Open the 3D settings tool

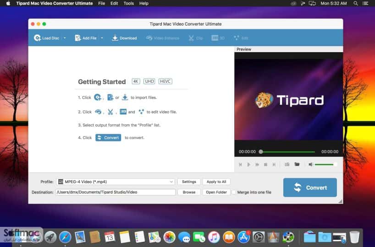218,38
